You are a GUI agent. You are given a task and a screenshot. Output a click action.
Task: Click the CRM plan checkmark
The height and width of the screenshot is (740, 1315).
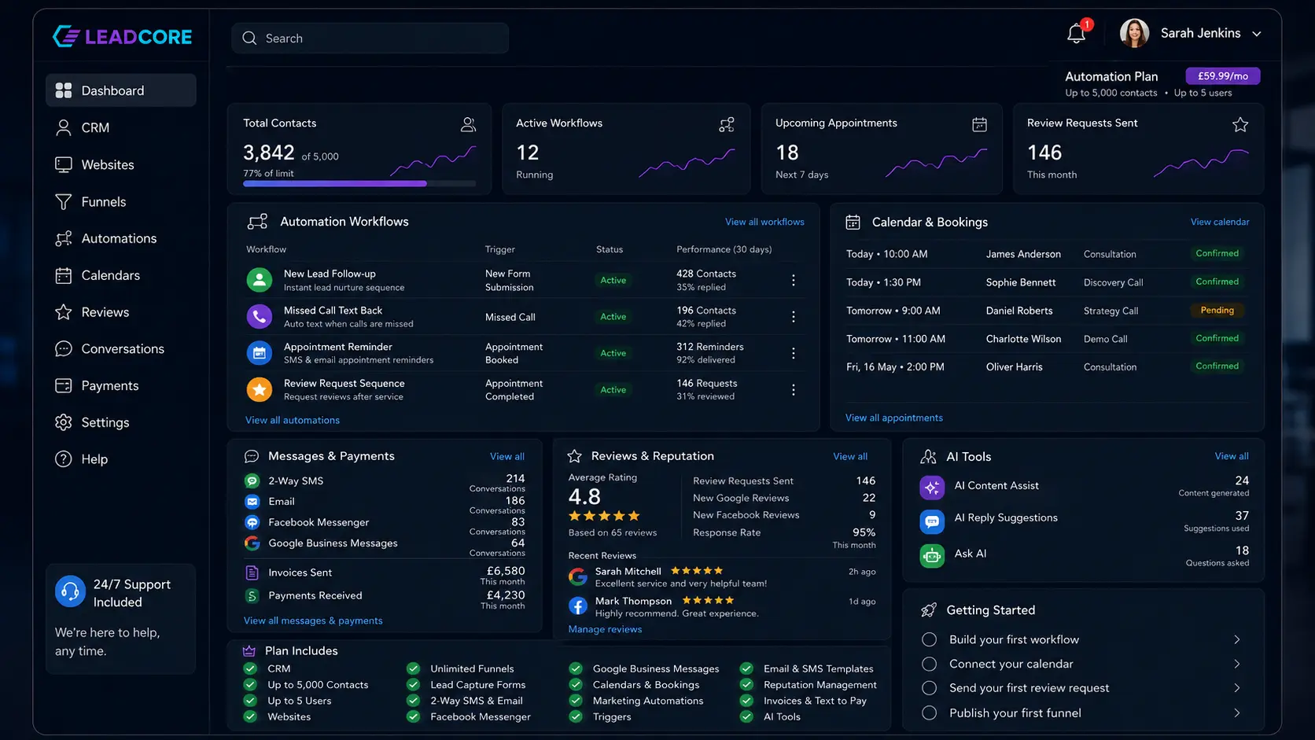[250, 668]
